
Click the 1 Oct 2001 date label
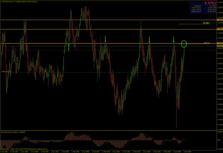[x=126, y=152]
